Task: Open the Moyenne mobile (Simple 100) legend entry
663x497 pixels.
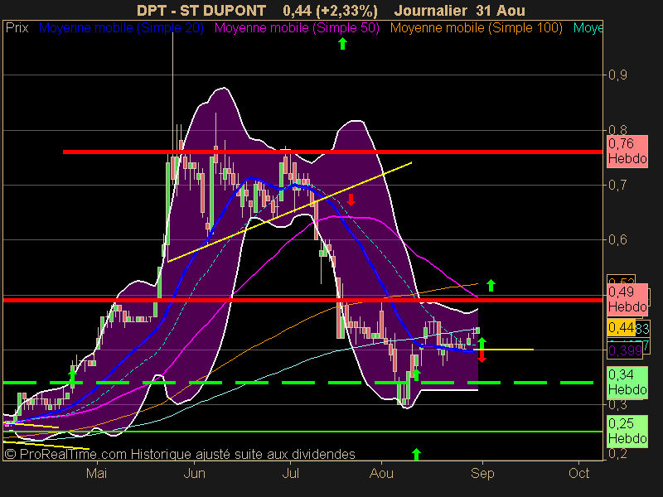Action: 476,28
